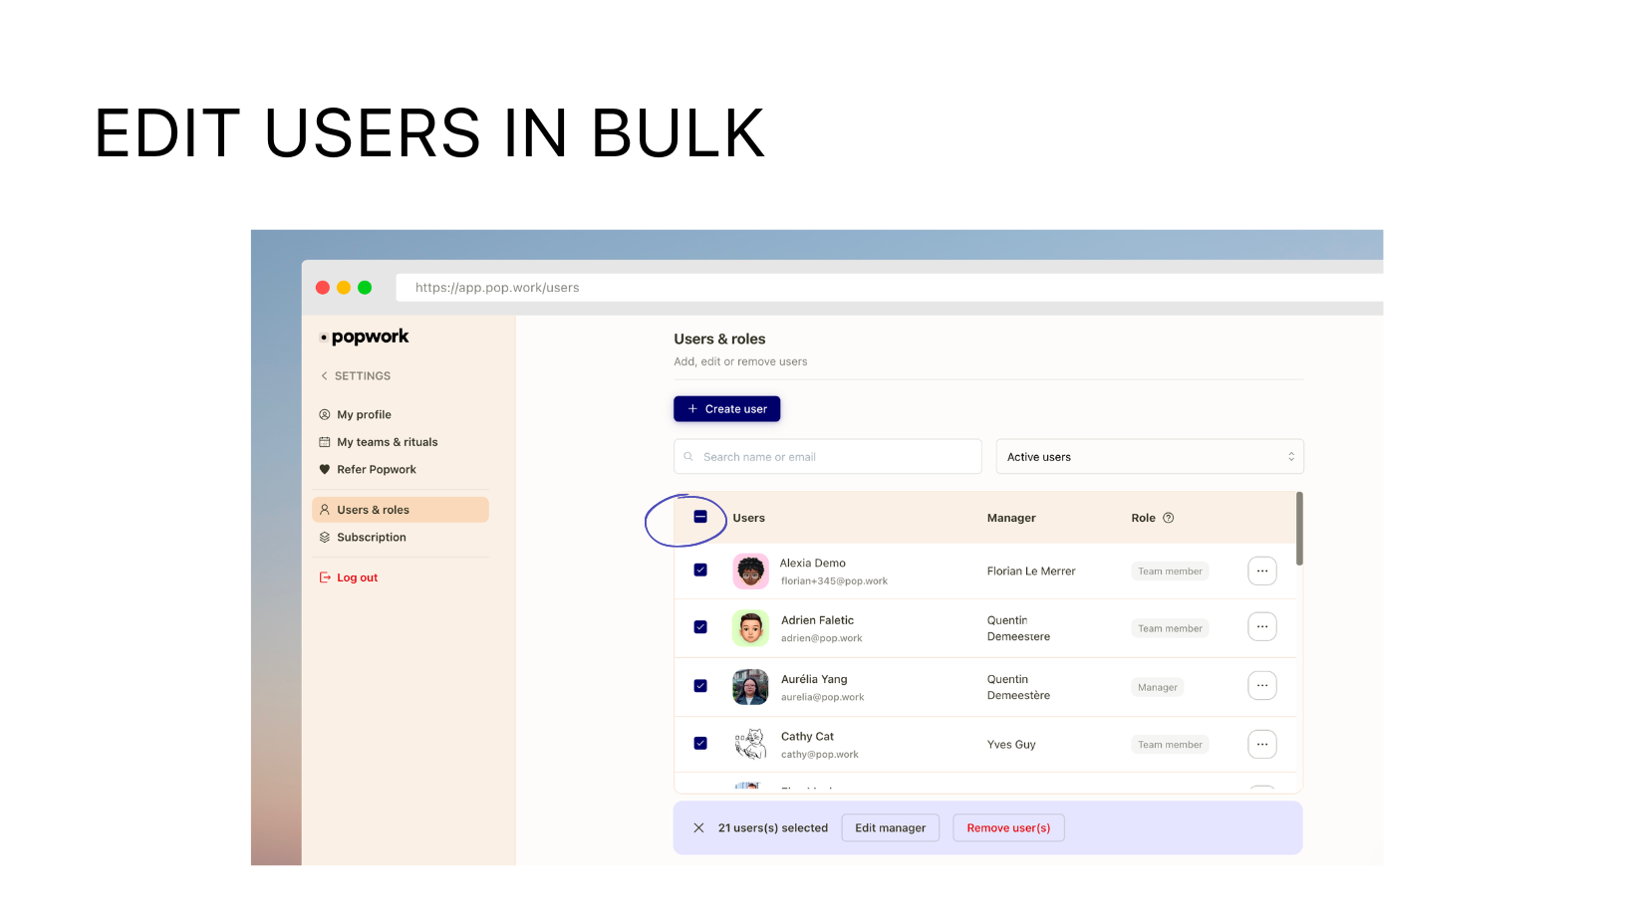This screenshot has width=1634, height=920.
Task: Select the My profile person icon
Action: point(324,414)
